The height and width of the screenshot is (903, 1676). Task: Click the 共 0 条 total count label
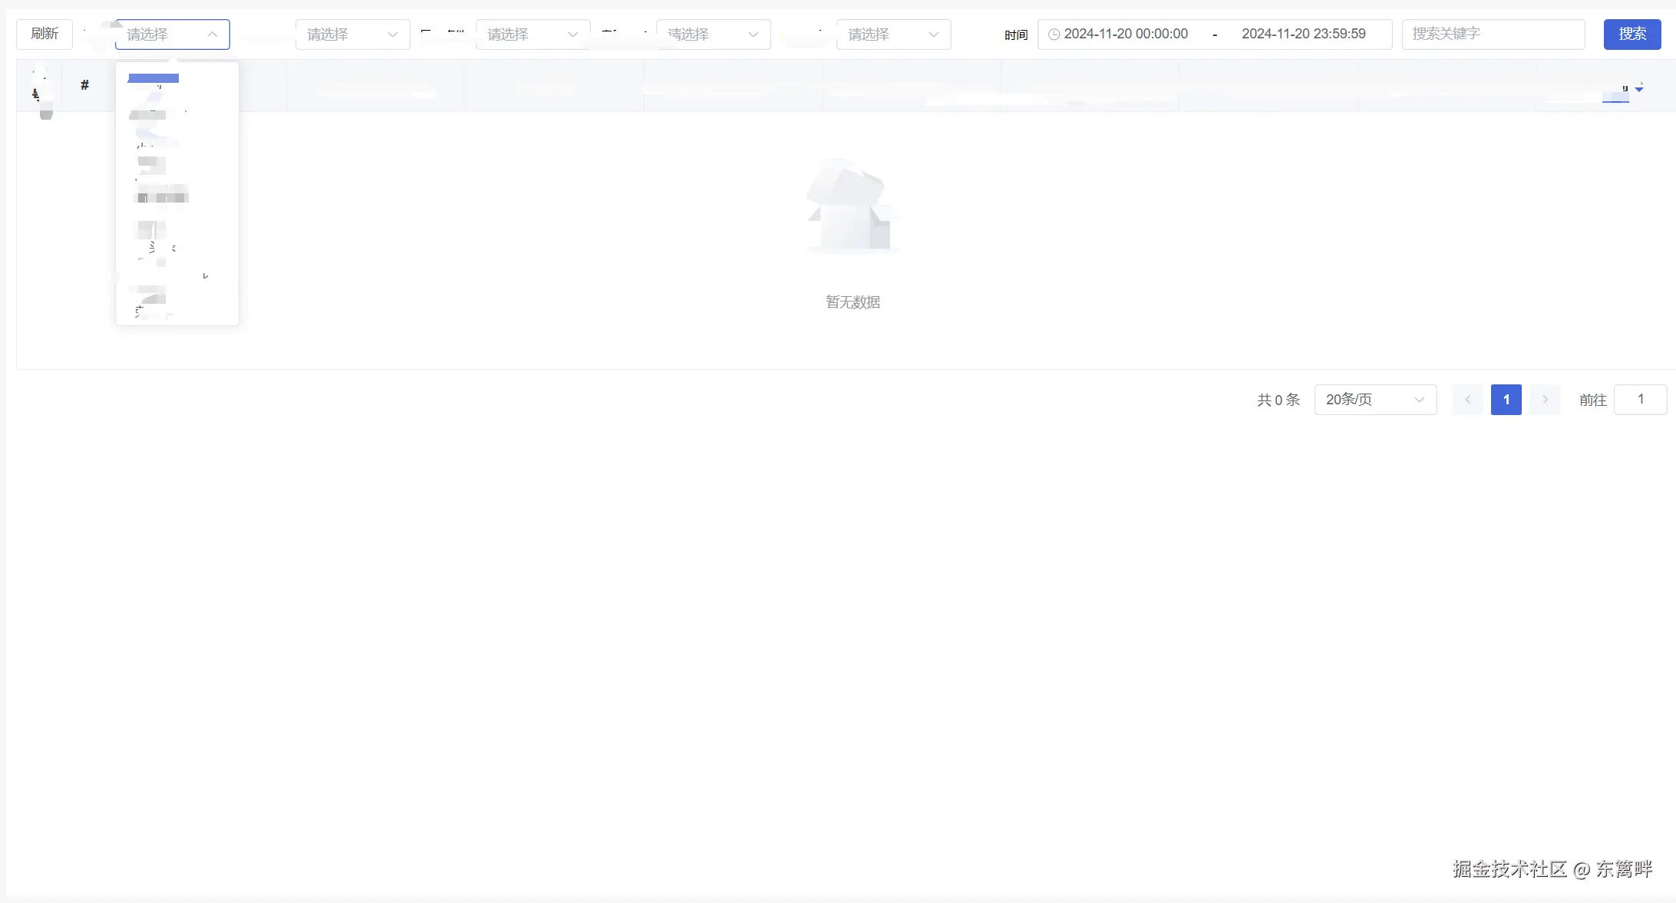pos(1278,400)
